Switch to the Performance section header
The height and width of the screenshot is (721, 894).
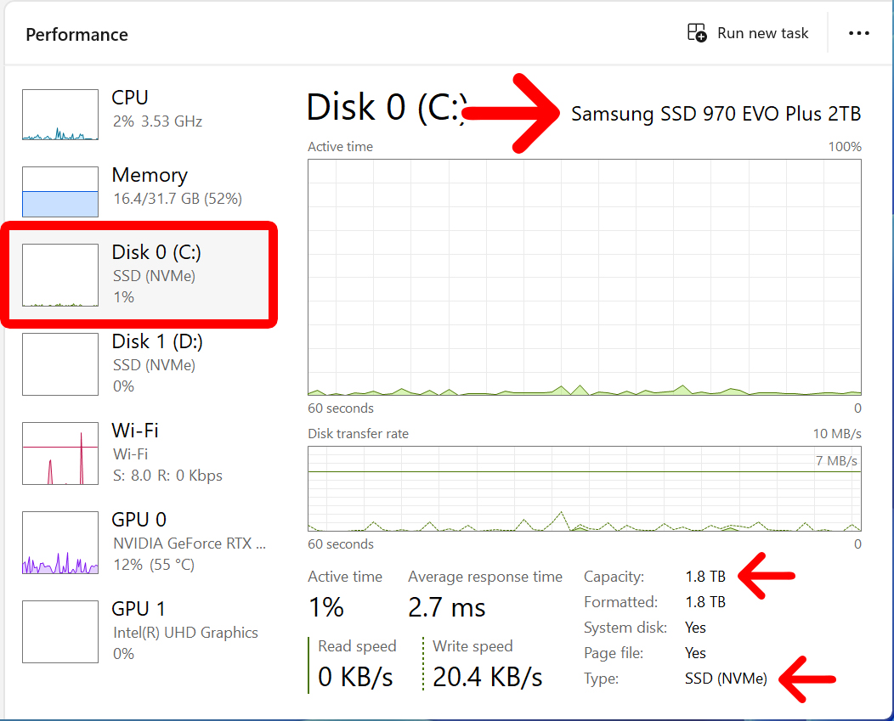(76, 34)
